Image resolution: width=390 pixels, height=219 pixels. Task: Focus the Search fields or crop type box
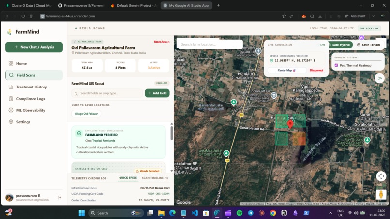coord(107,93)
